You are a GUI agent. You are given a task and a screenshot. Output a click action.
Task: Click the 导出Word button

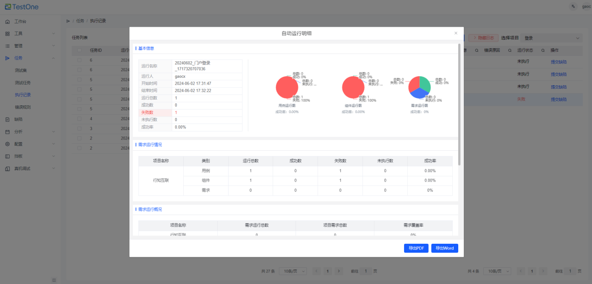coord(444,248)
